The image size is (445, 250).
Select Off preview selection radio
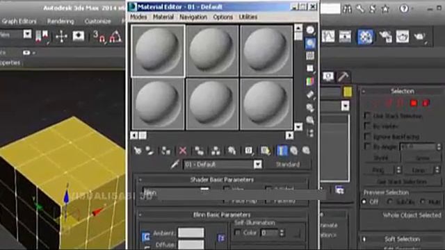(x=364, y=202)
